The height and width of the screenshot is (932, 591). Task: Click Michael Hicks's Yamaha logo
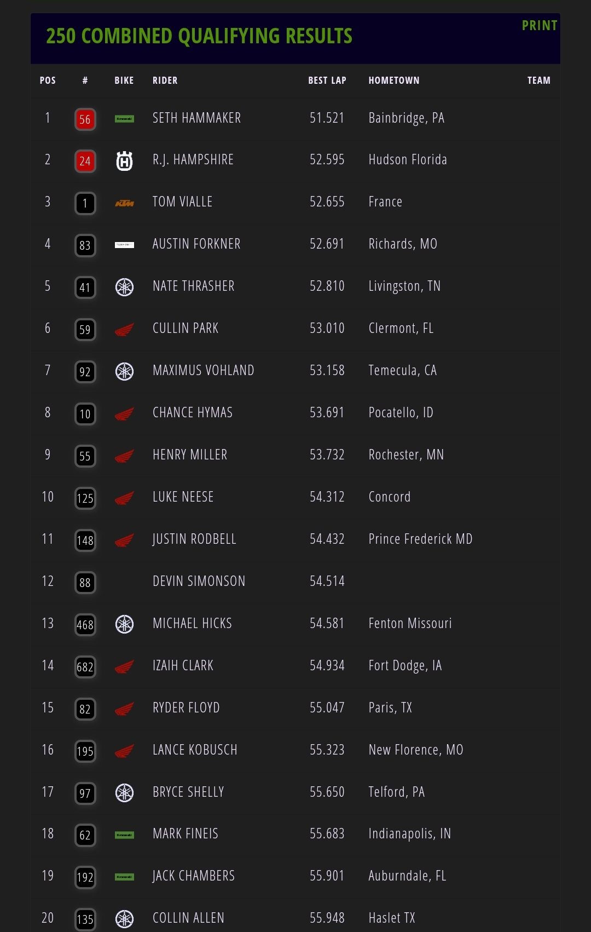point(124,624)
